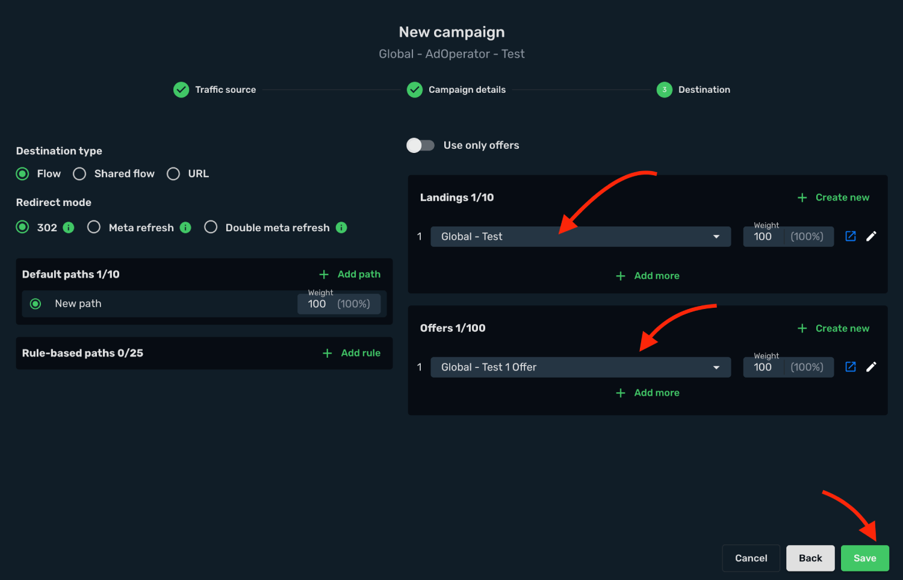This screenshot has height=580, width=903.
Task: Show info for Double meta refresh
Action: [x=341, y=227]
